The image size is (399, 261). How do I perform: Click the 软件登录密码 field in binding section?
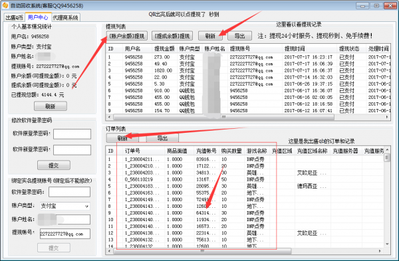point(69,192)
